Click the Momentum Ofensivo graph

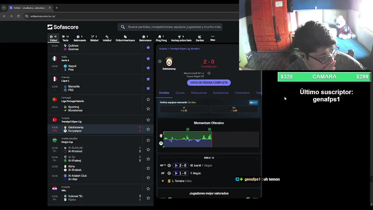tap(211, 139)
